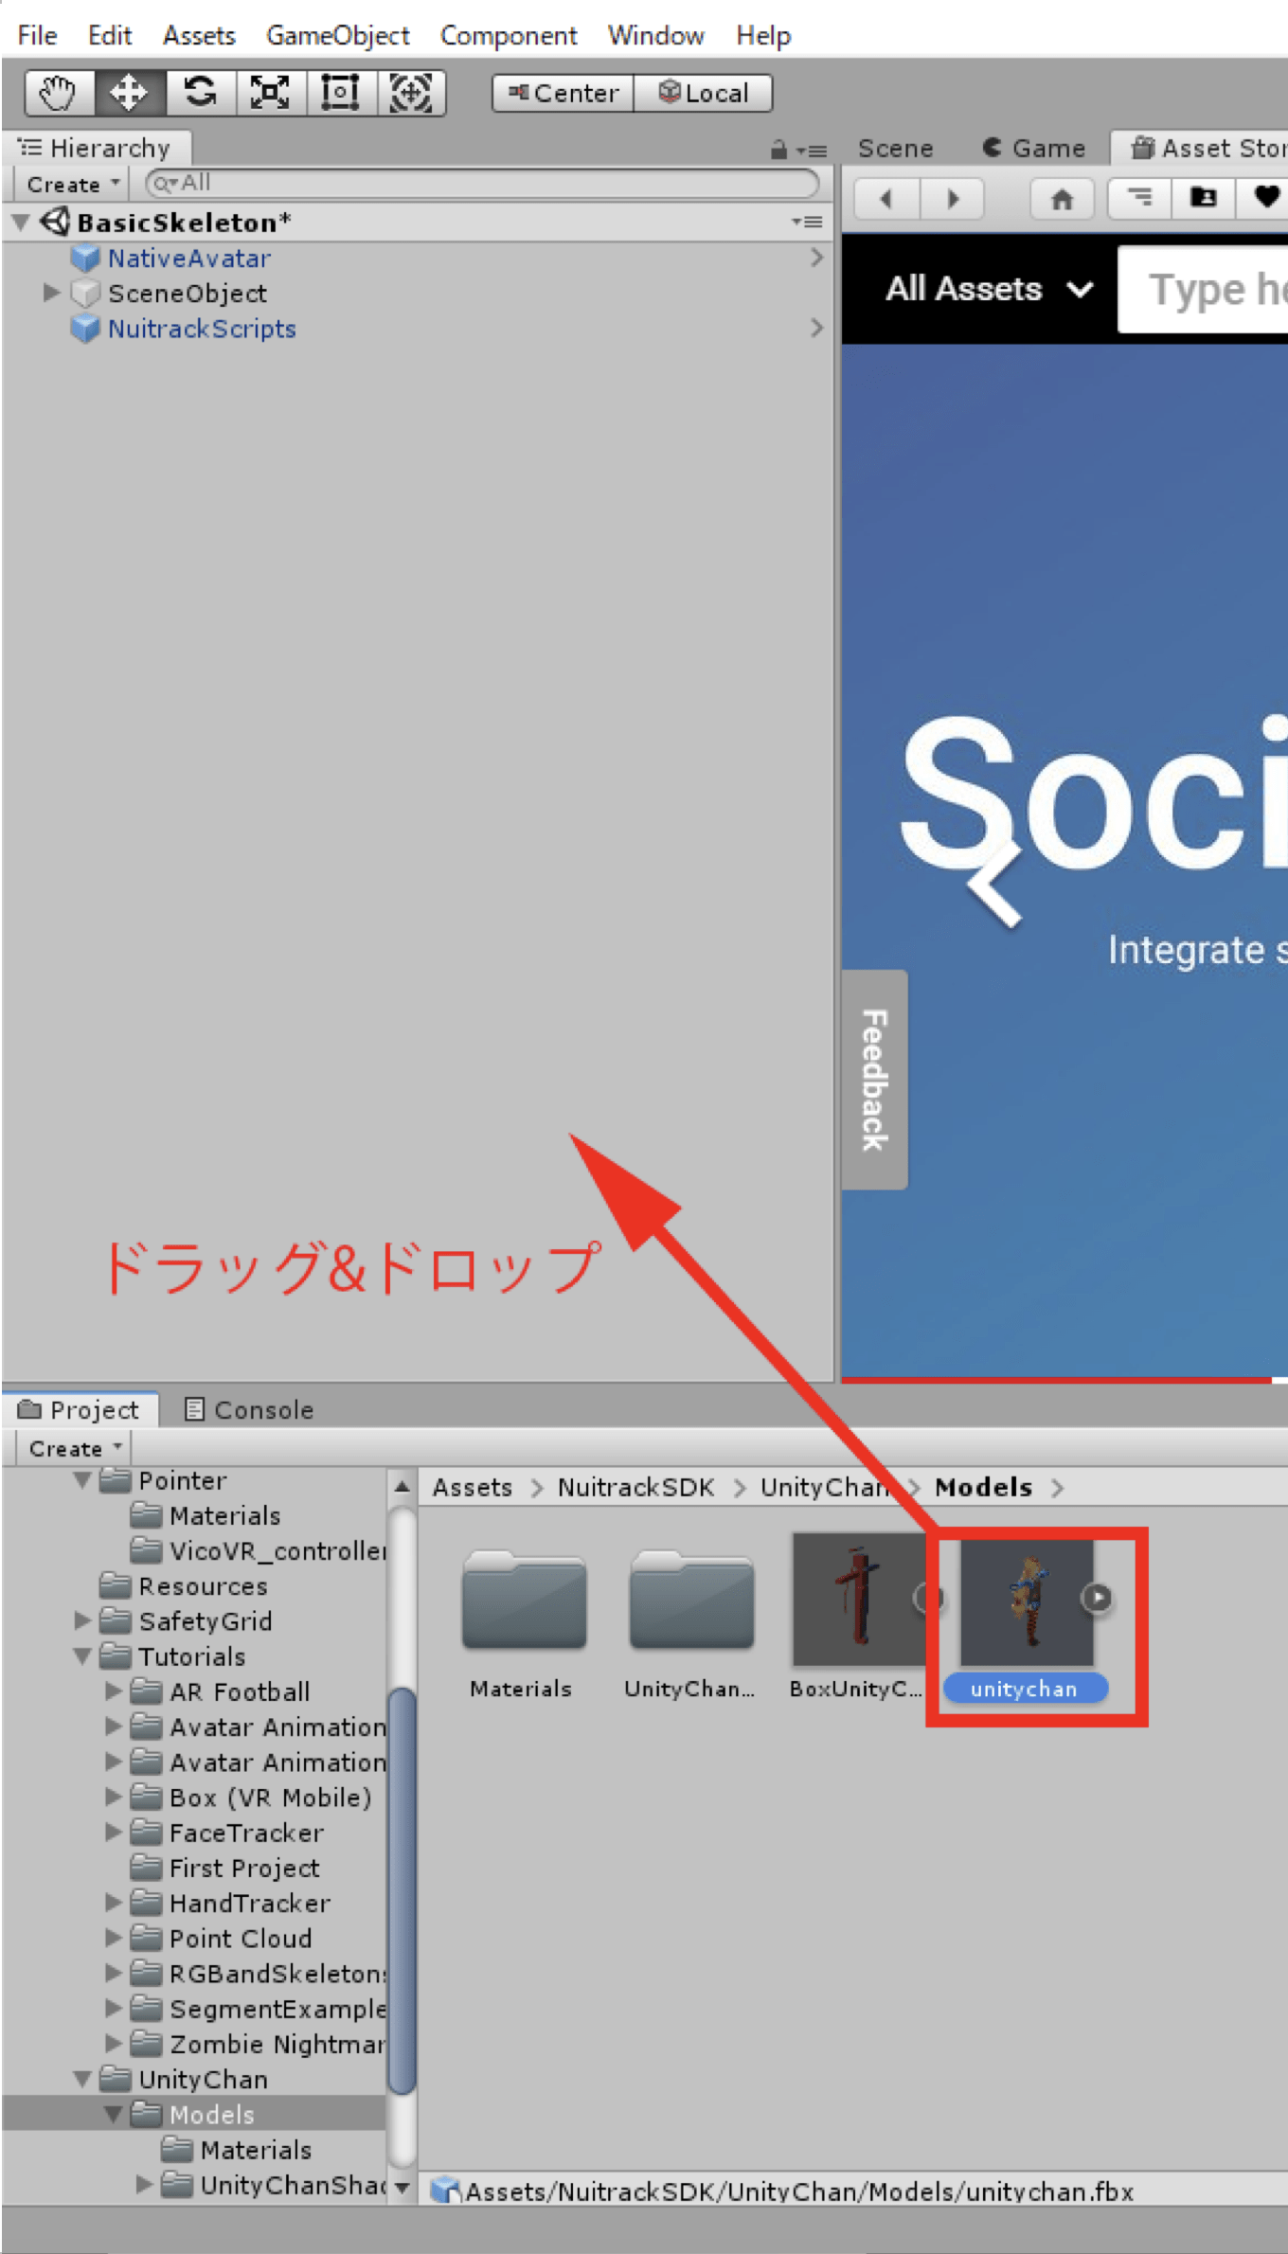Select NativeAvatar in Hierarchy
The width and height of the screenshot is (1288, 2254).
coord(189,259)
